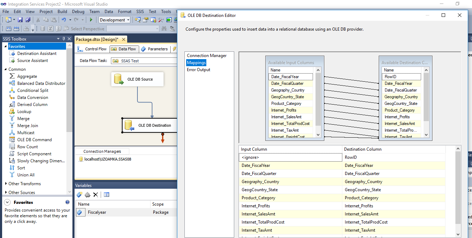Click the wrench and hammer Toolbox icon
Viewport: 472px width, 238px height.
tap(161, 20)
